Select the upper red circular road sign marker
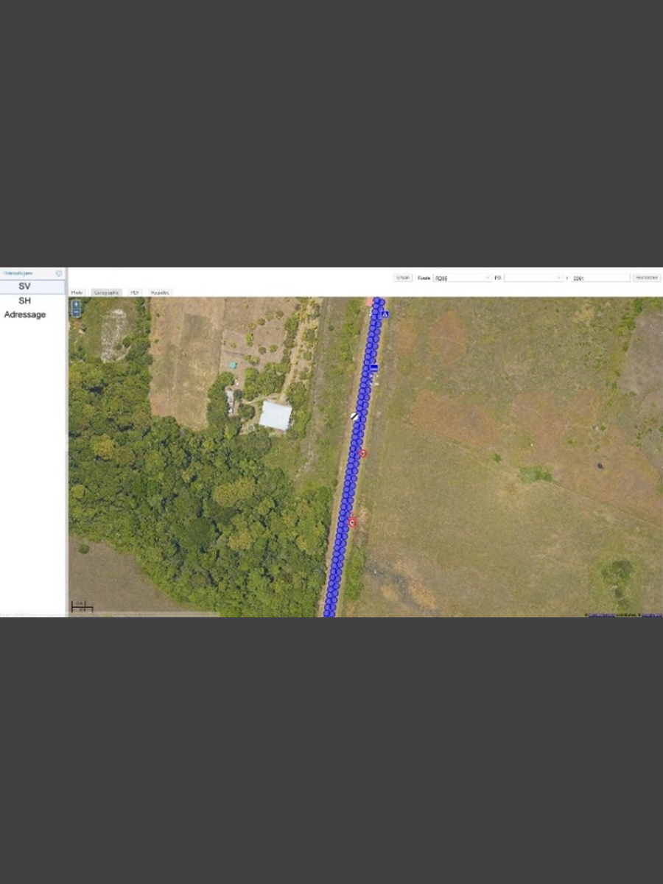Screen dimensions: 663x884 (x=362, y=453)
